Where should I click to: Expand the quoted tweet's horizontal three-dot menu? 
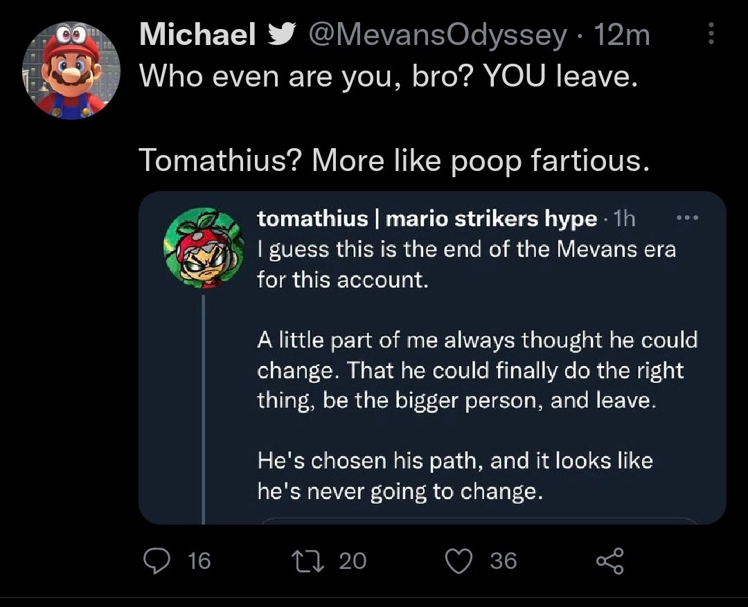pos(686,217)
